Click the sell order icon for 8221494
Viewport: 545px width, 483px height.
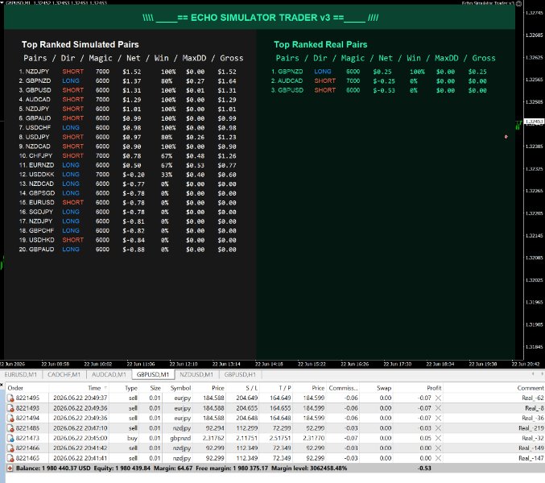pyautogui.click(x=10, y=419)
